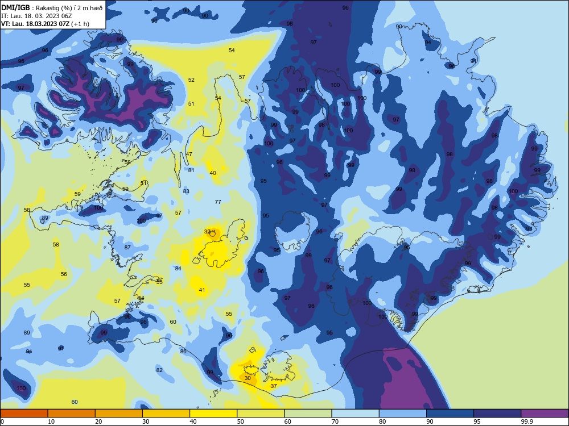569x426 pixels.
Task: Click the '70' legend scale label
Action: point(335,421)
